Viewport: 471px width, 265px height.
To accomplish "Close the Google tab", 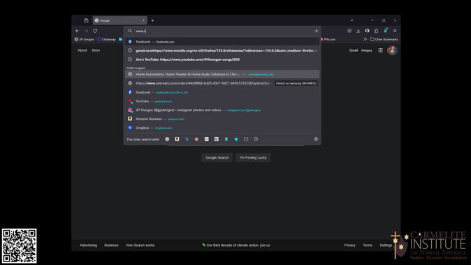I will 143,20.
